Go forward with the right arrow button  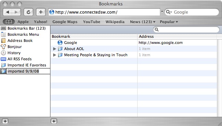point(16,12)
